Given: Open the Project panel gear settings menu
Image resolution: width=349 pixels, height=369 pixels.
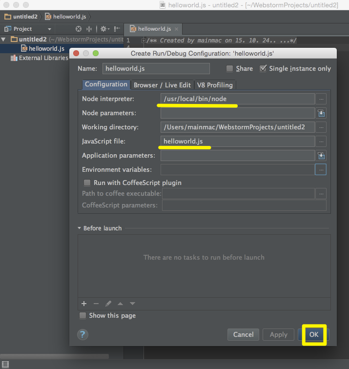Looking at the screenshot, I should click(105, 29).
